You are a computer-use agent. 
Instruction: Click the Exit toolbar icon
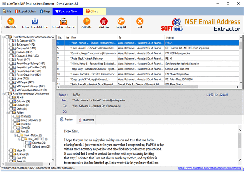140,21
